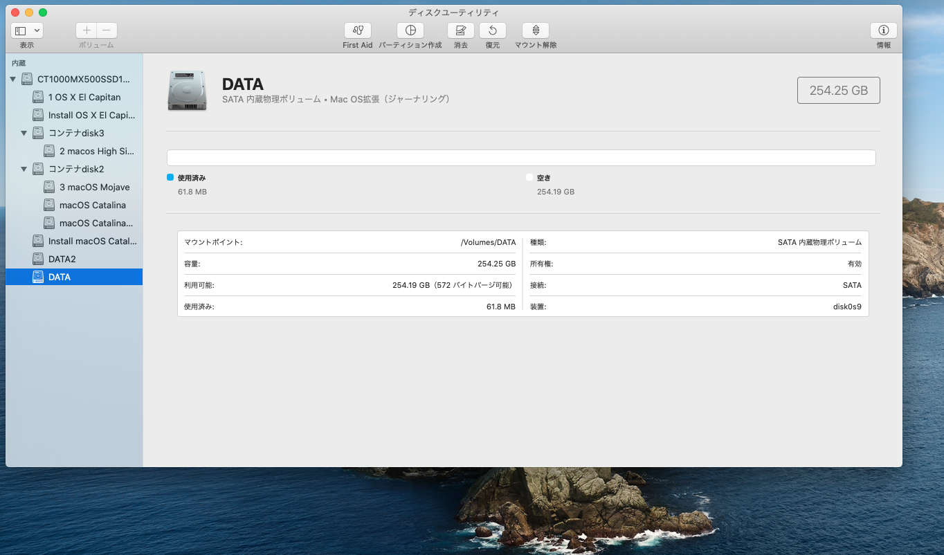
Task: Run First Aid on the volume
Action: click(x=358, y=30)
